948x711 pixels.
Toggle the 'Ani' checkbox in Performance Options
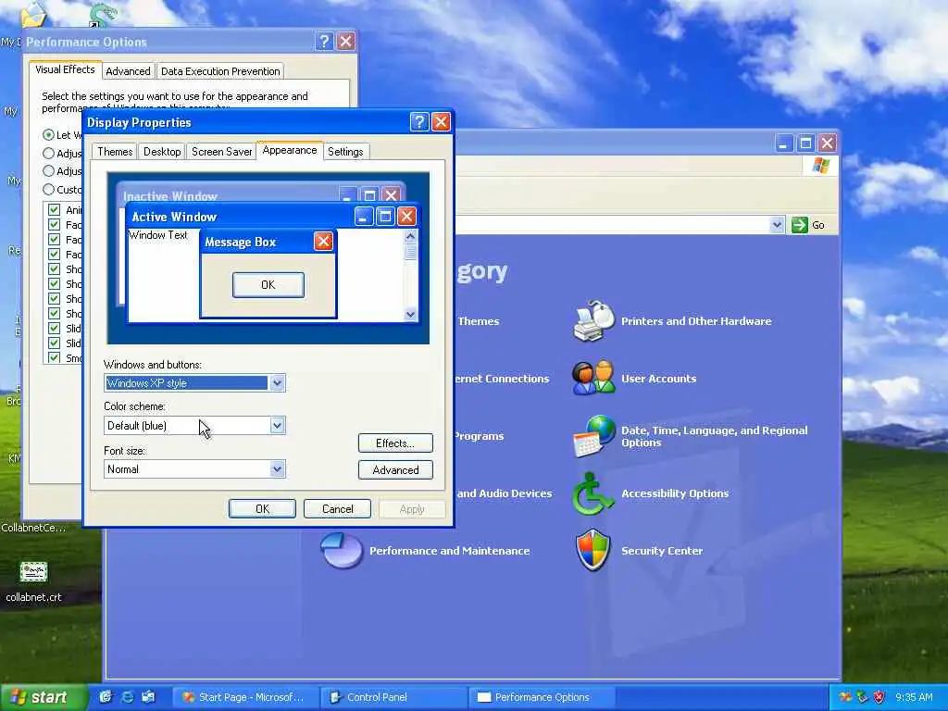[x=54, y=210]
